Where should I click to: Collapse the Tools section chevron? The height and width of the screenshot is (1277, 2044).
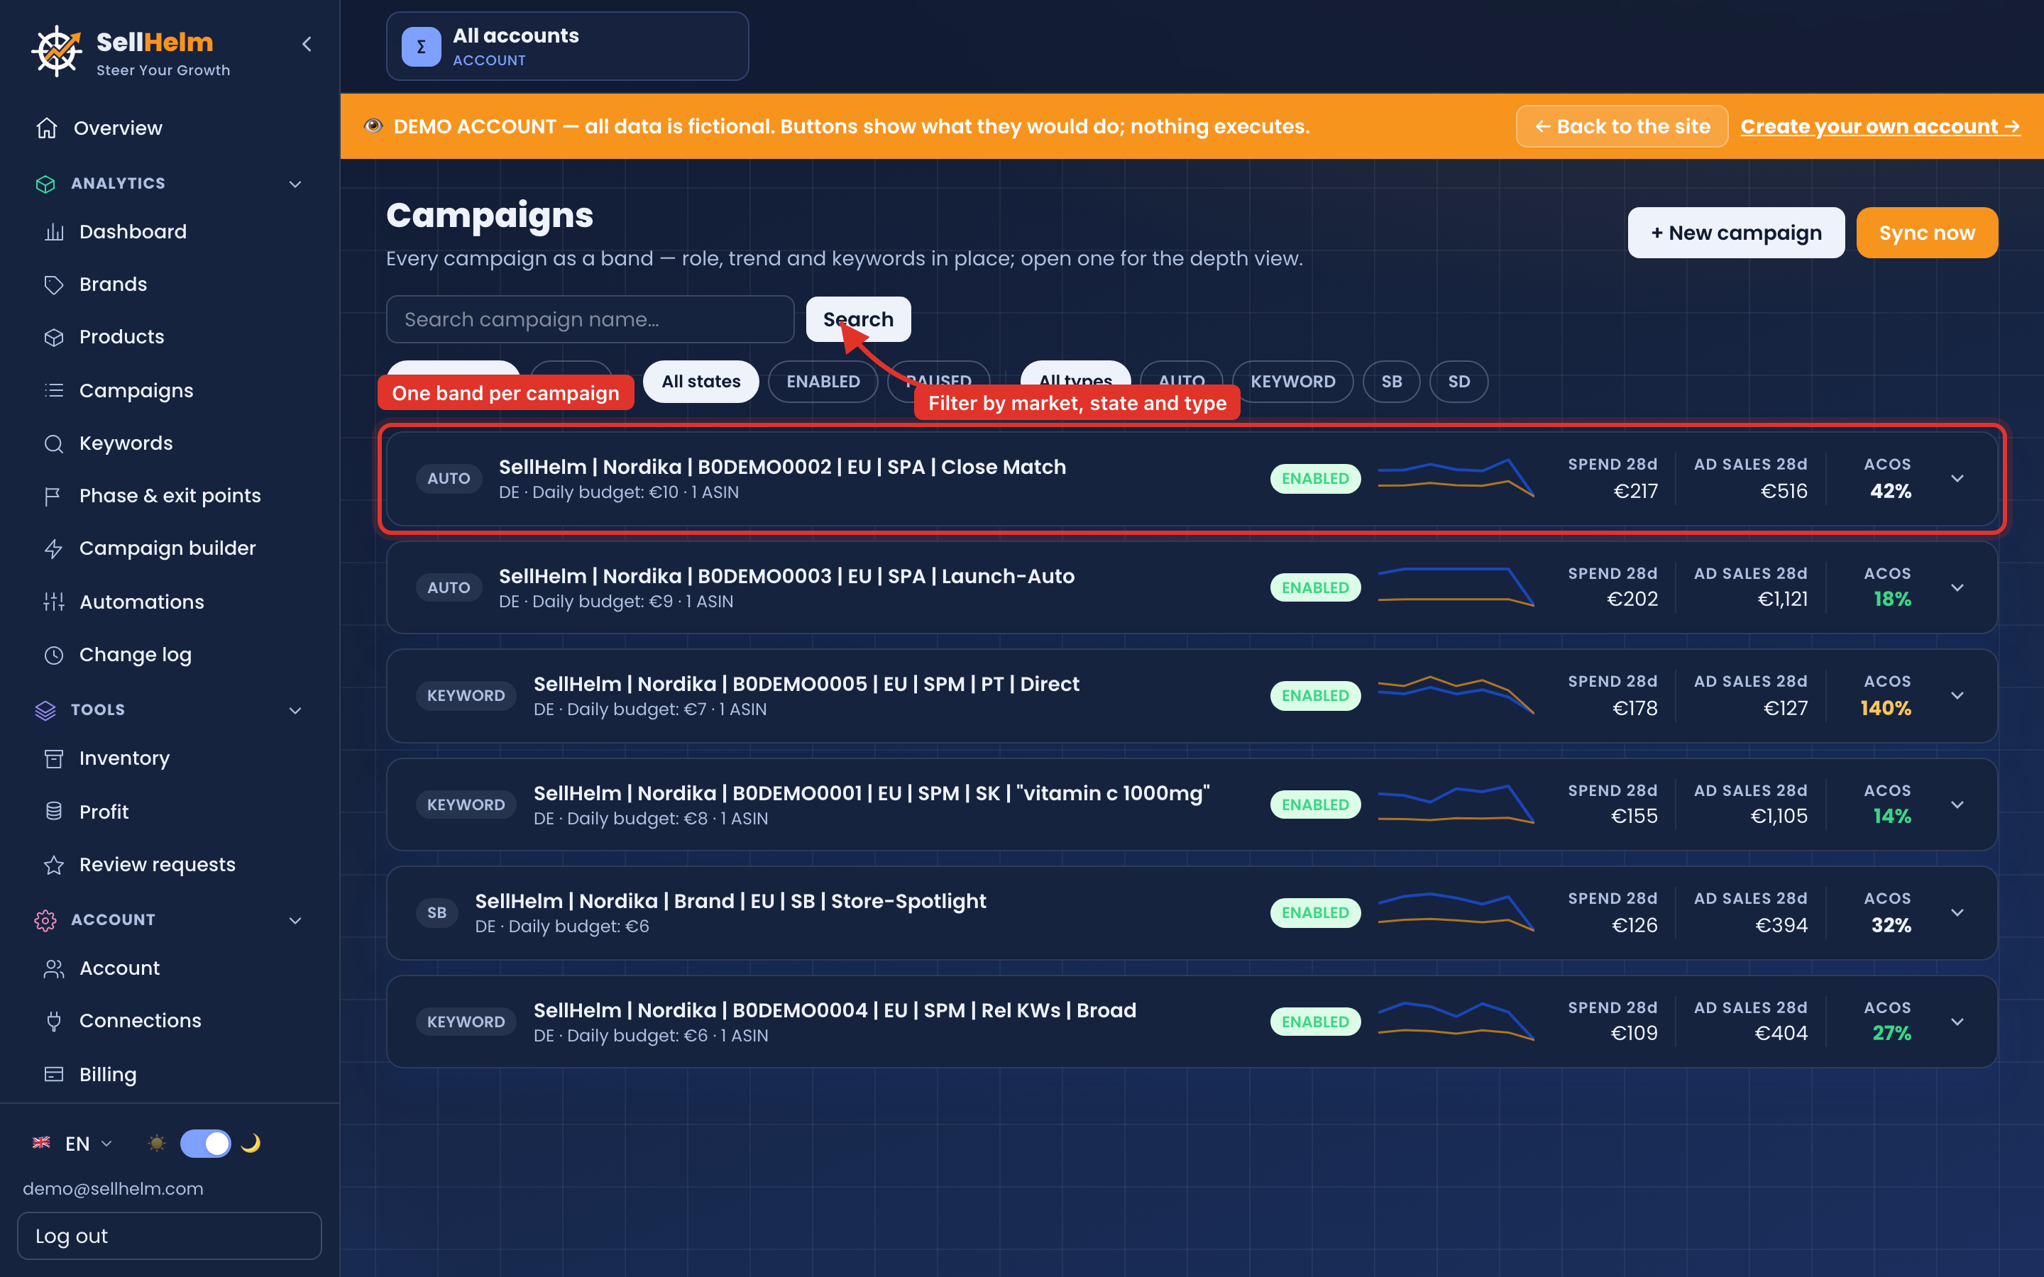click(x=296, y=710)
